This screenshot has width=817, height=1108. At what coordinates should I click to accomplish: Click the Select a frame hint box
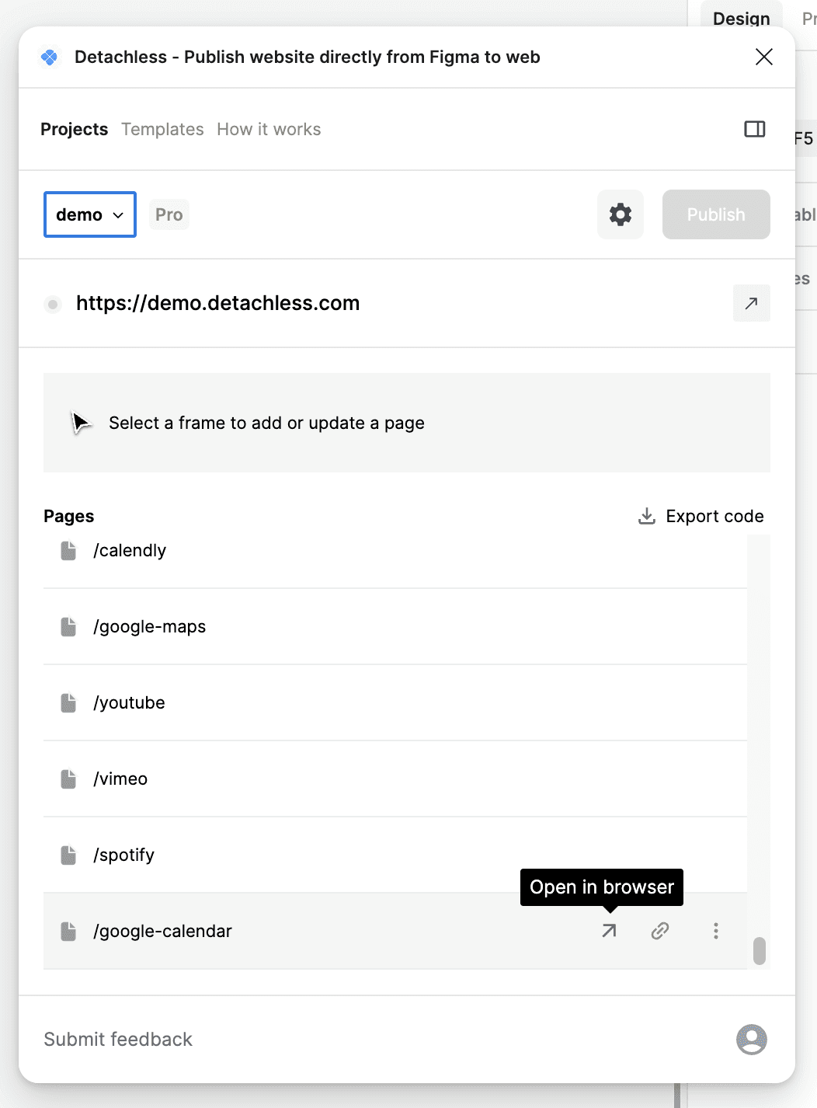407,423
